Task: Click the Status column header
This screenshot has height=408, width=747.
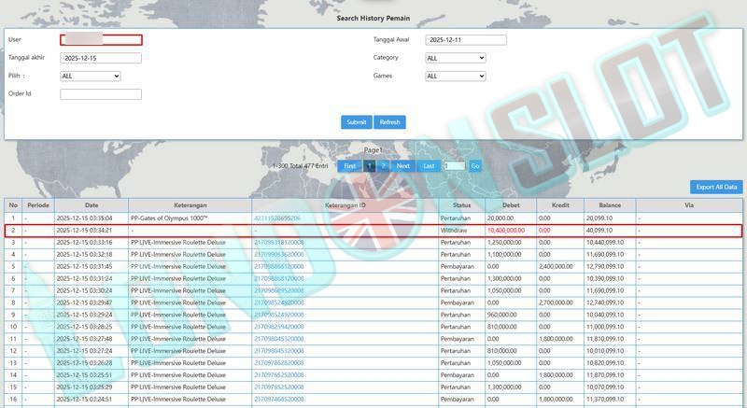Action: click(461, 205)
